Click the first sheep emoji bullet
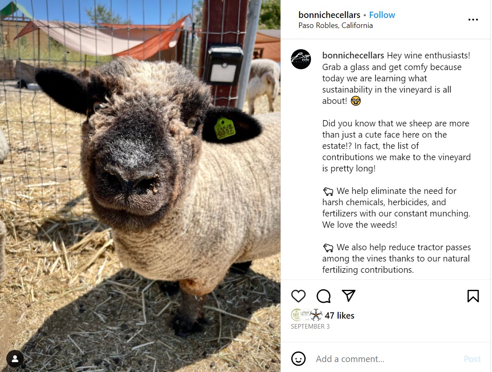 (x=328, y=191)
